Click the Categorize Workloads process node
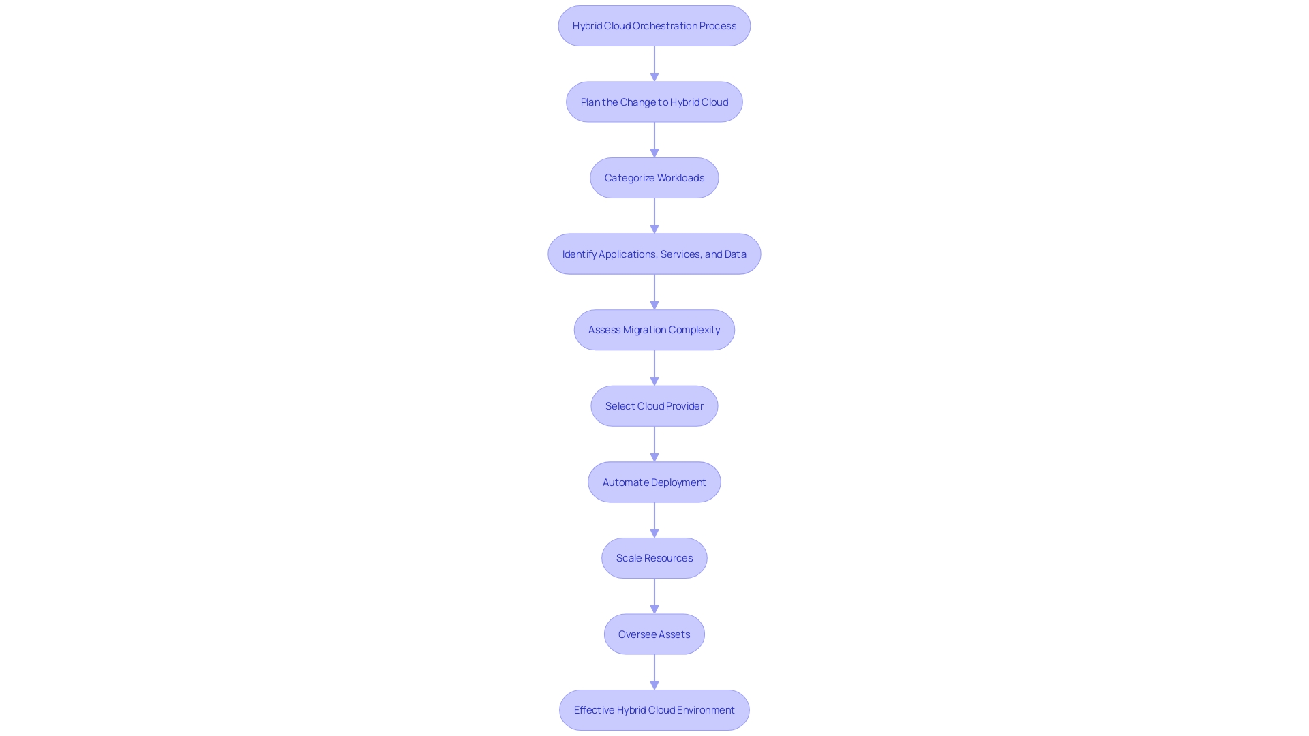 coord(654,177)
